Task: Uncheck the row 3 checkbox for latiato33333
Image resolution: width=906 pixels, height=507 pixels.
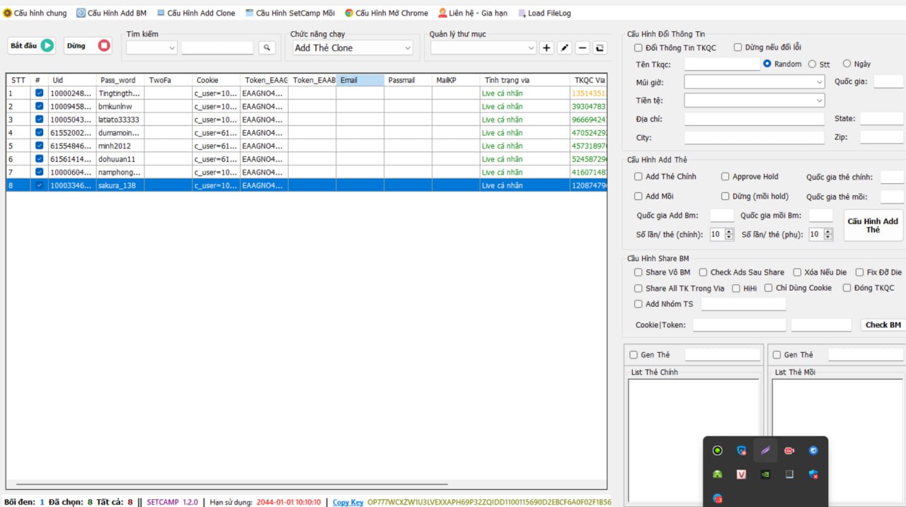Action: coord(39,120)
